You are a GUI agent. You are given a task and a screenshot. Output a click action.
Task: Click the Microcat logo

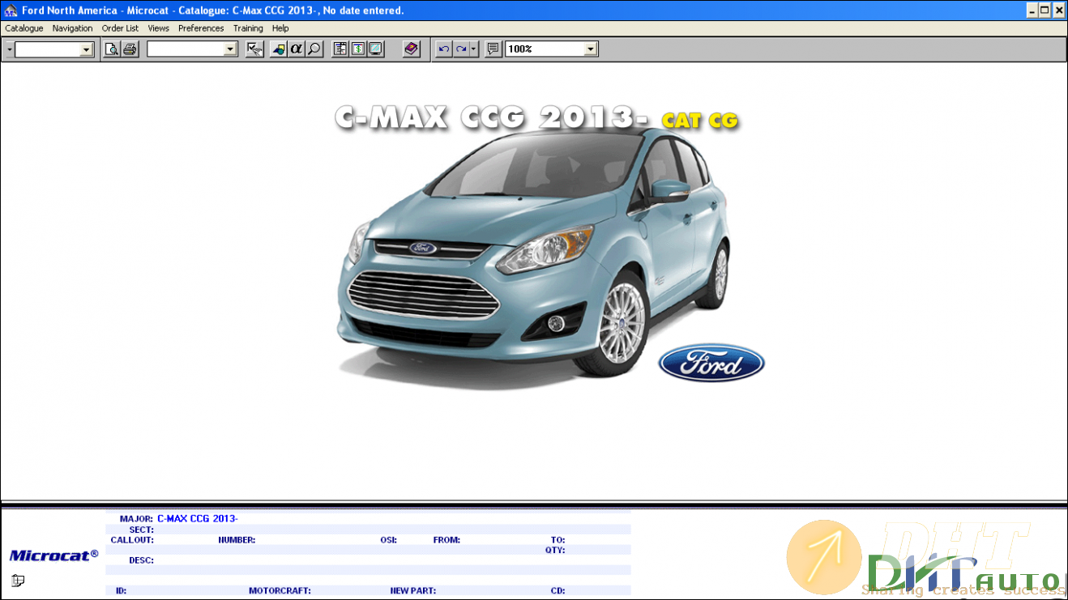(53, 555)
